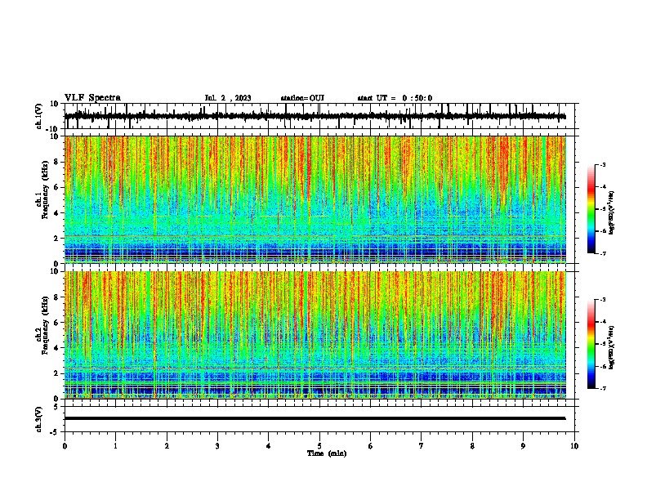
Task: Select the "ch.3(V)" axis label
Action: point(39,419)
